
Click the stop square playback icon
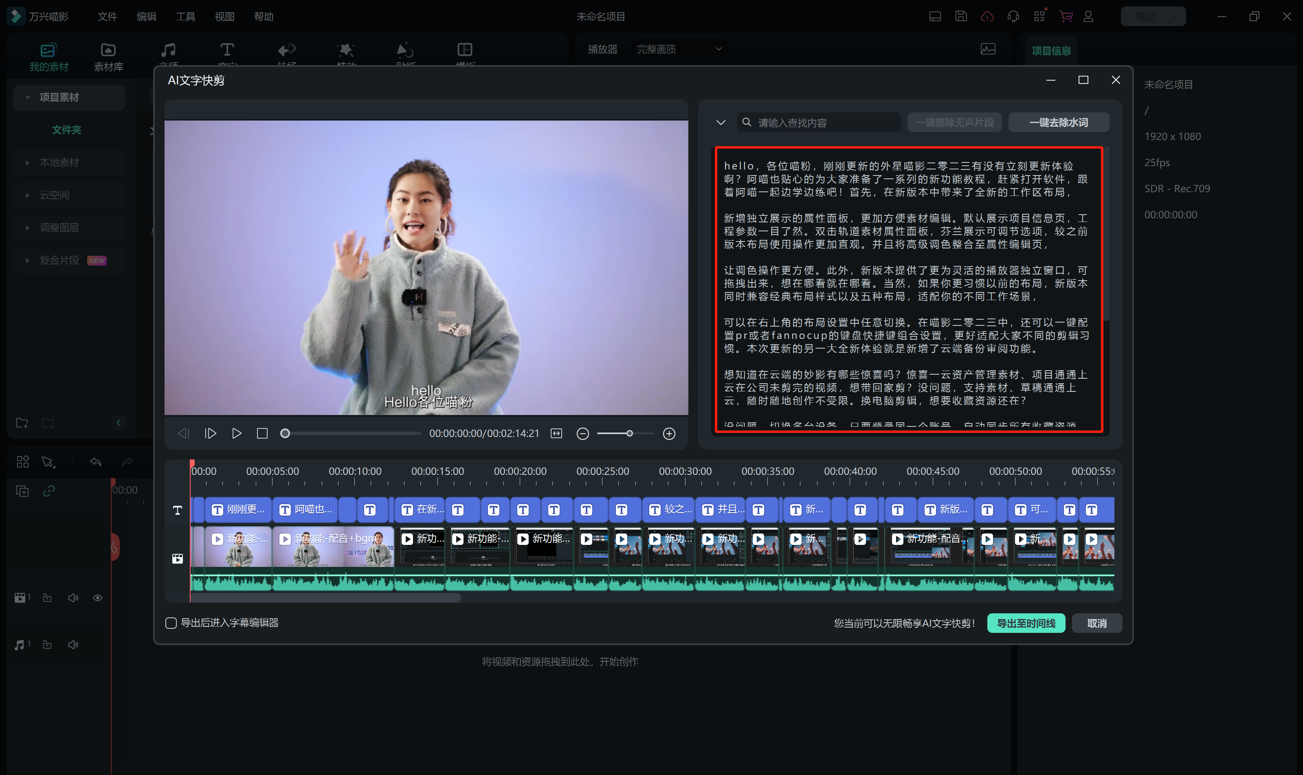[262, 433]
